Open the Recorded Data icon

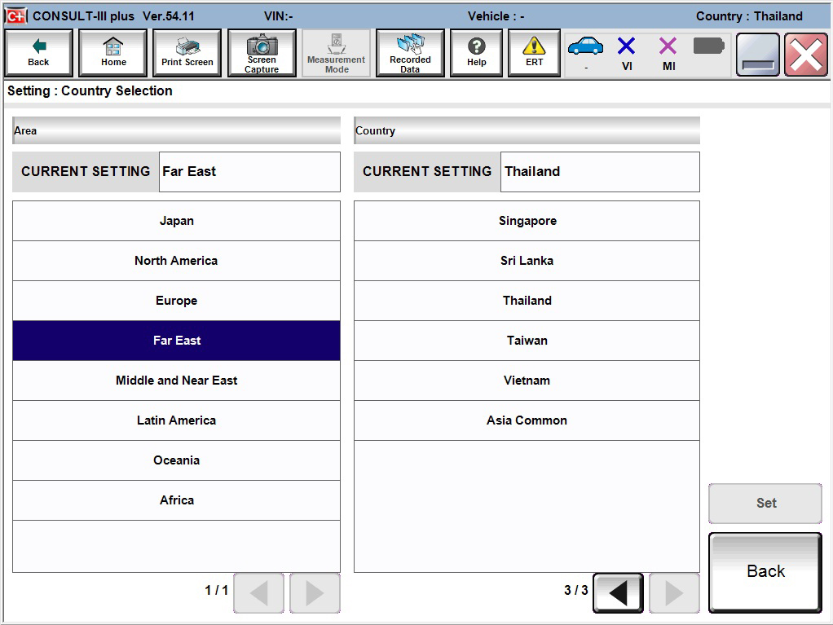(x=409, y=52)
